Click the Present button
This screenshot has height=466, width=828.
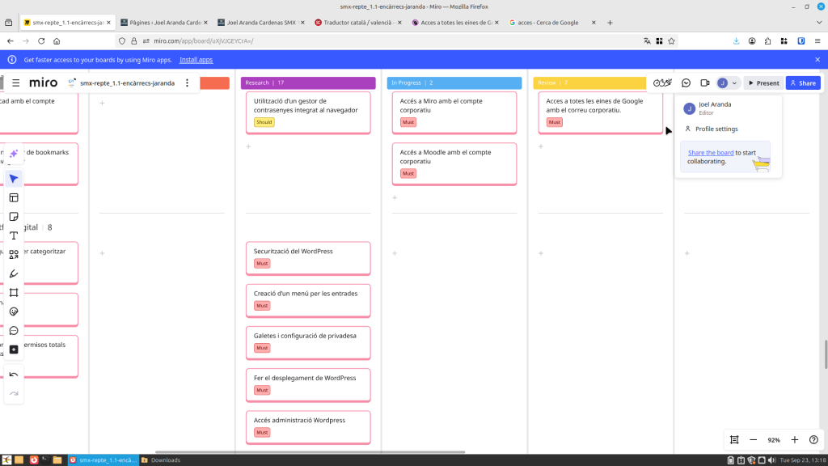click(x=763, y=83)
